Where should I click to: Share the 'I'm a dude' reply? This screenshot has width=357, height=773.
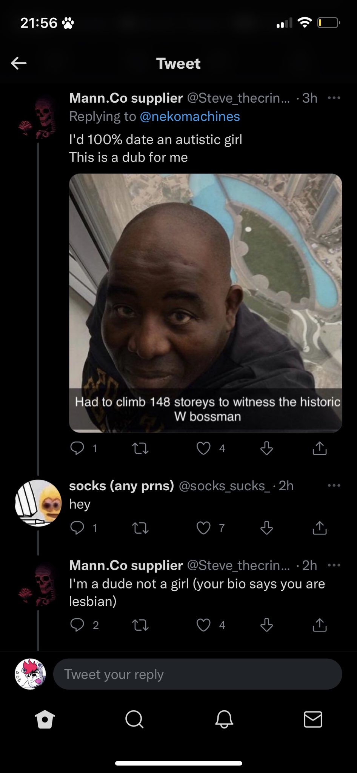(319, 625)
